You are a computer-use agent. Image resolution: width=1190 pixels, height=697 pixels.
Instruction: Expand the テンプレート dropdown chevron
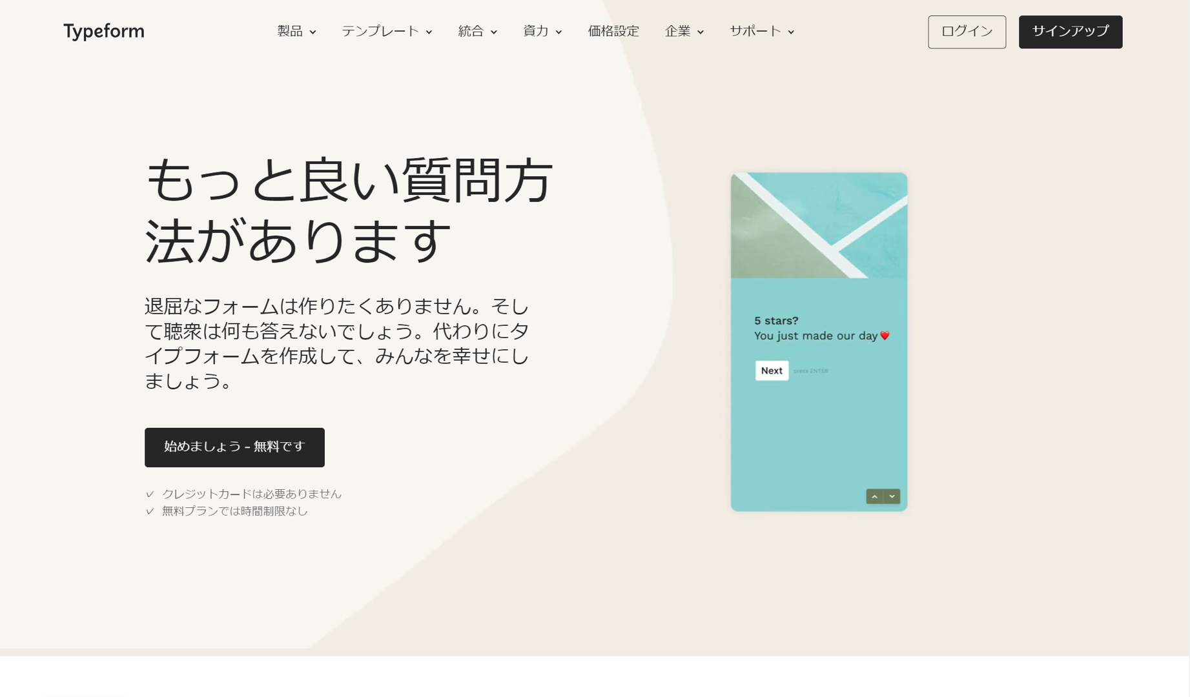(x=429, y=32)
